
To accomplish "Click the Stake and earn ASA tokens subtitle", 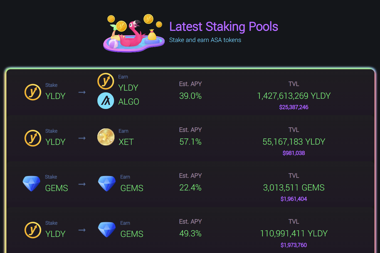I will coord(205,40).
